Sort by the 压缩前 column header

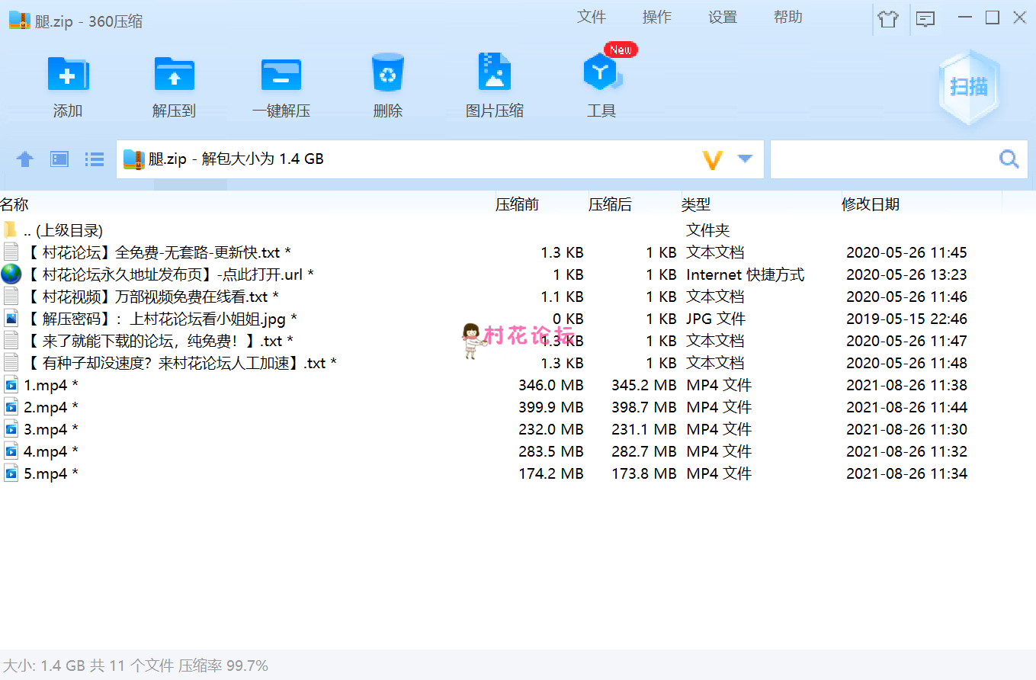click(x=517, y=204)
